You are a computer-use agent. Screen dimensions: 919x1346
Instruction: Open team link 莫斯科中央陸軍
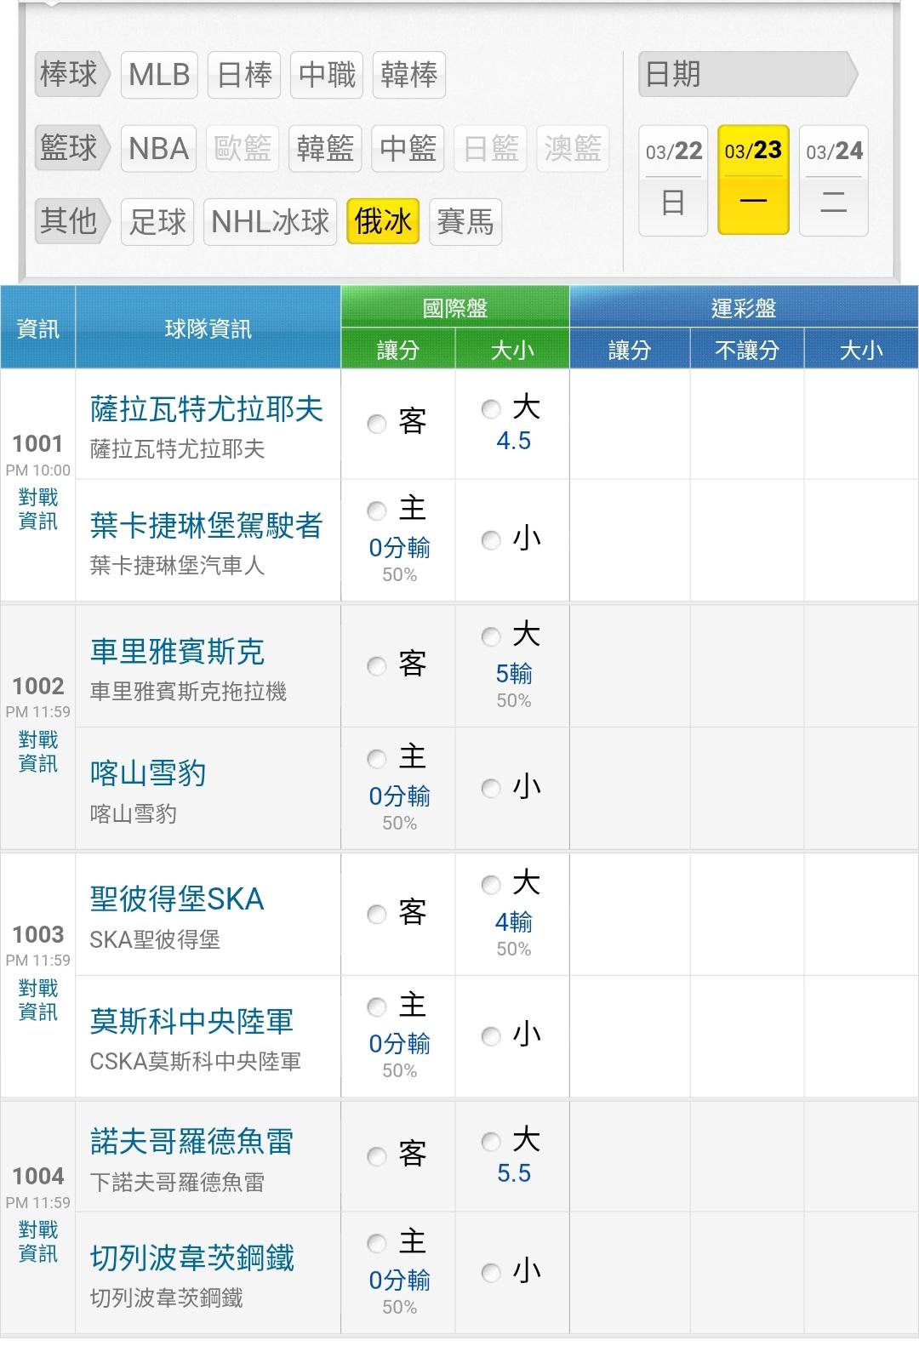click(191, 1021)
